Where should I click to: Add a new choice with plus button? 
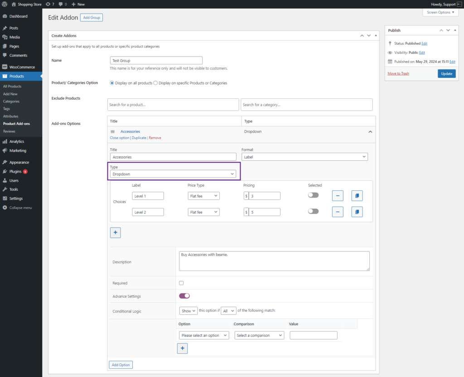[116, 232]
